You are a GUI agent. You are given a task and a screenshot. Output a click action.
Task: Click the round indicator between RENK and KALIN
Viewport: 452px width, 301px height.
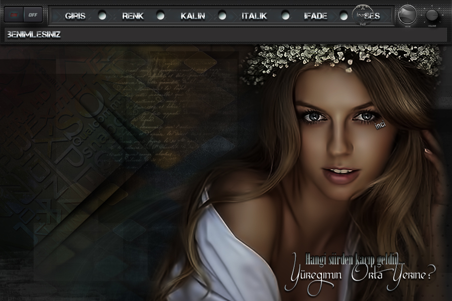pyautogui.click(x=161, y=16)
